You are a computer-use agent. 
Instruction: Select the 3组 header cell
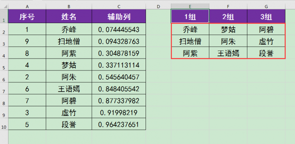click(x=266, y=16)
